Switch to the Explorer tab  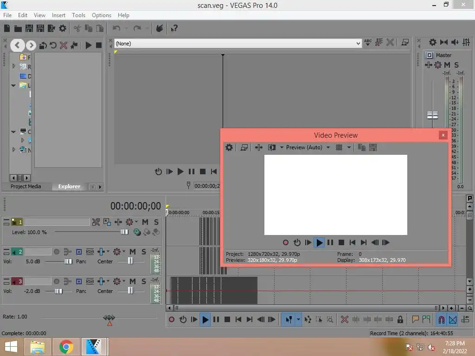click(x=70, y=186)
